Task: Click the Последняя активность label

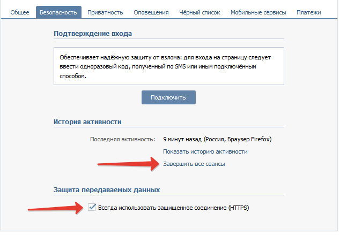Action: tap(122, 139)
